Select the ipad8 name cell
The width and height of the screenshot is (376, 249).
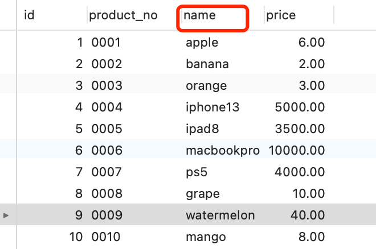coord(202,129)
